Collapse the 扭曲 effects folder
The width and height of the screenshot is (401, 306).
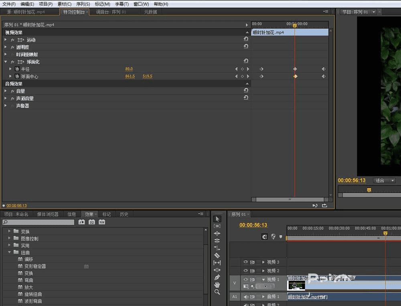click(10, 252)
